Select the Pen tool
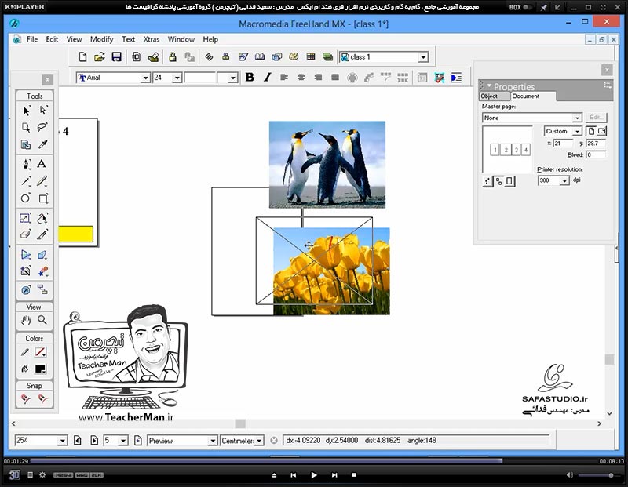The width and height of the screenshot is (628, 487). point(27,164)
